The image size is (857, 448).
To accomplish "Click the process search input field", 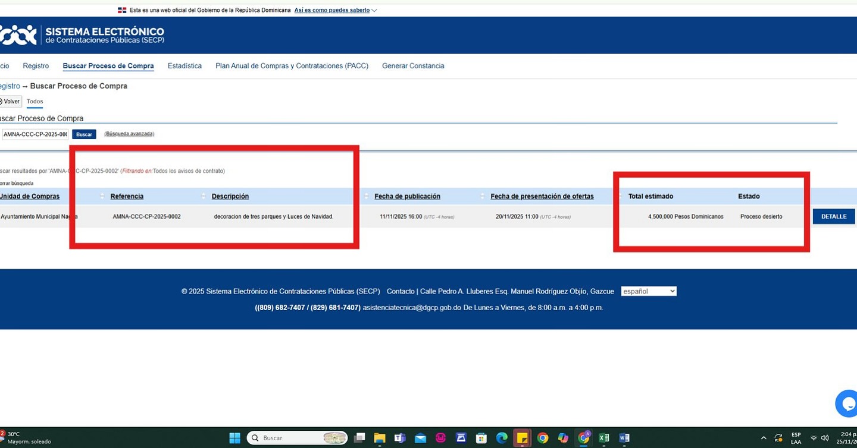I will 35,134.
